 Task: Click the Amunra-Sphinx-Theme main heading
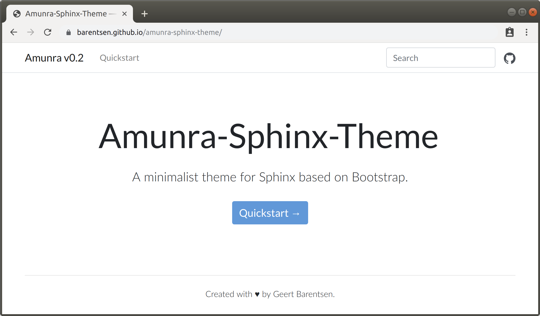coord(268,137)
